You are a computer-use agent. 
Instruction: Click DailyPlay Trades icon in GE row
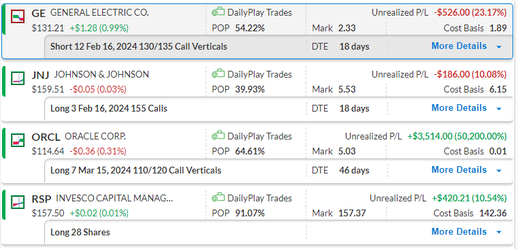(x=218, y=12)
